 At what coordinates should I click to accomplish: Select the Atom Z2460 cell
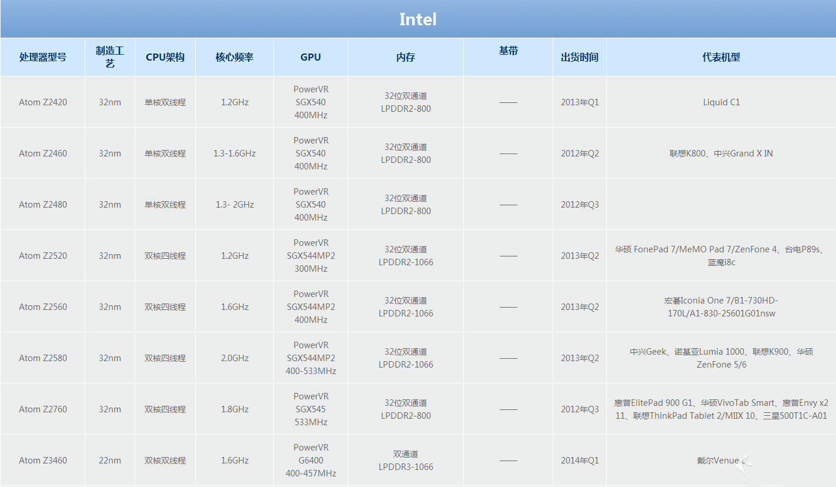click(43, 154)
